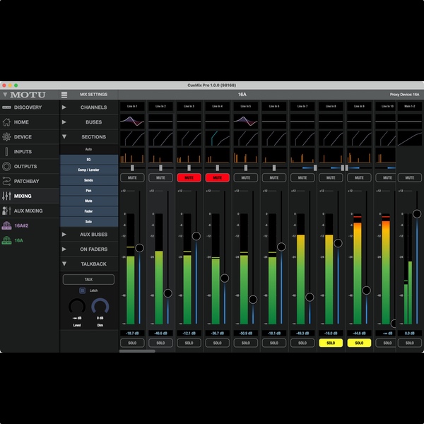Select the green 16A device icon
This screenshot has height=424, width=424.
click(x=6, y=240)
